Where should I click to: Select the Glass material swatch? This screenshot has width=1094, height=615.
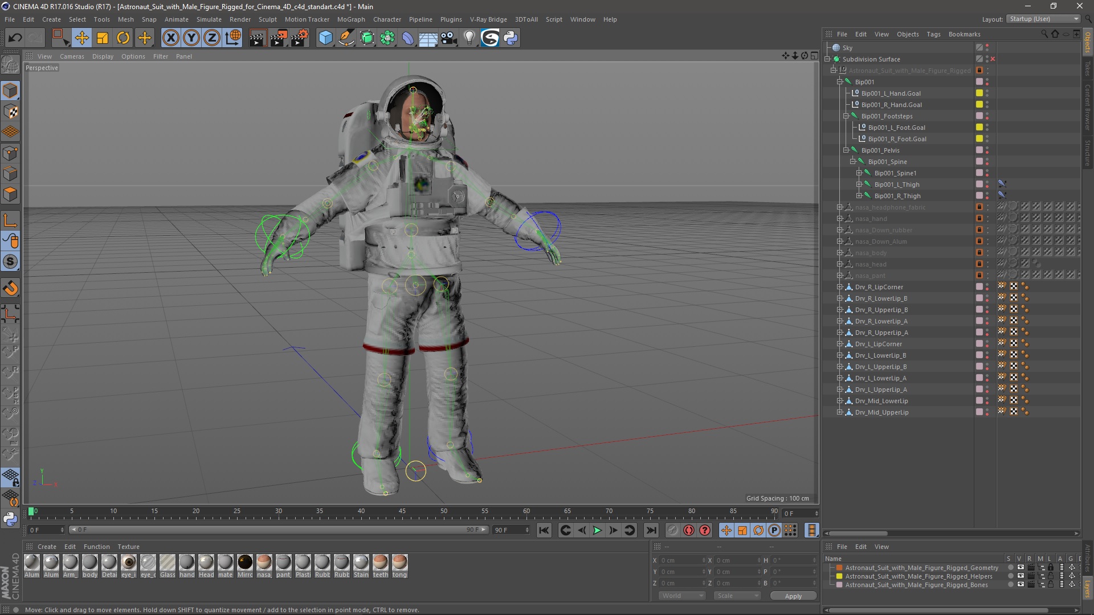click(x=168, y=563)
